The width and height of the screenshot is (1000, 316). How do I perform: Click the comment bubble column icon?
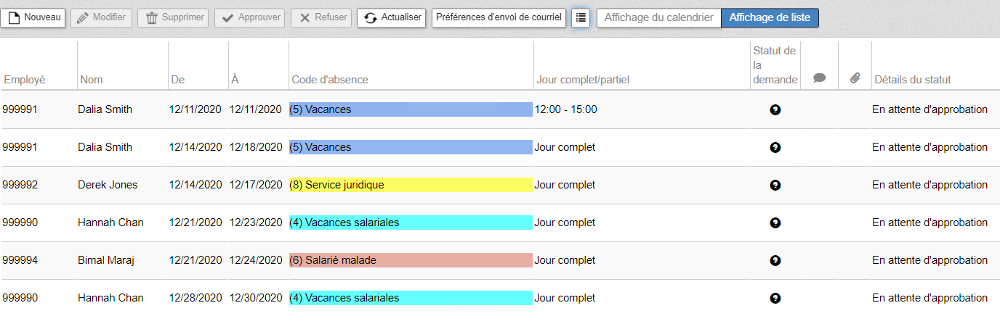click(x=819, y=78)
